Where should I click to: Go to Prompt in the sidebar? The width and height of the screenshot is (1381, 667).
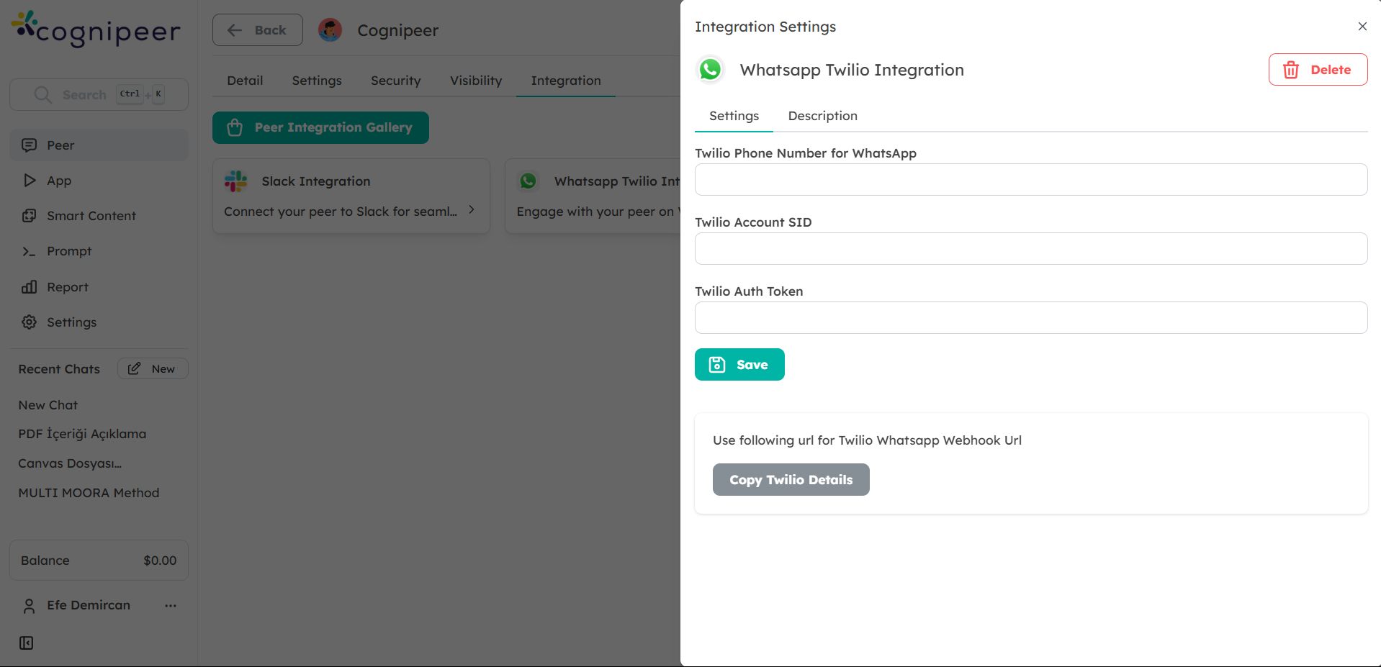pos(69,251)
